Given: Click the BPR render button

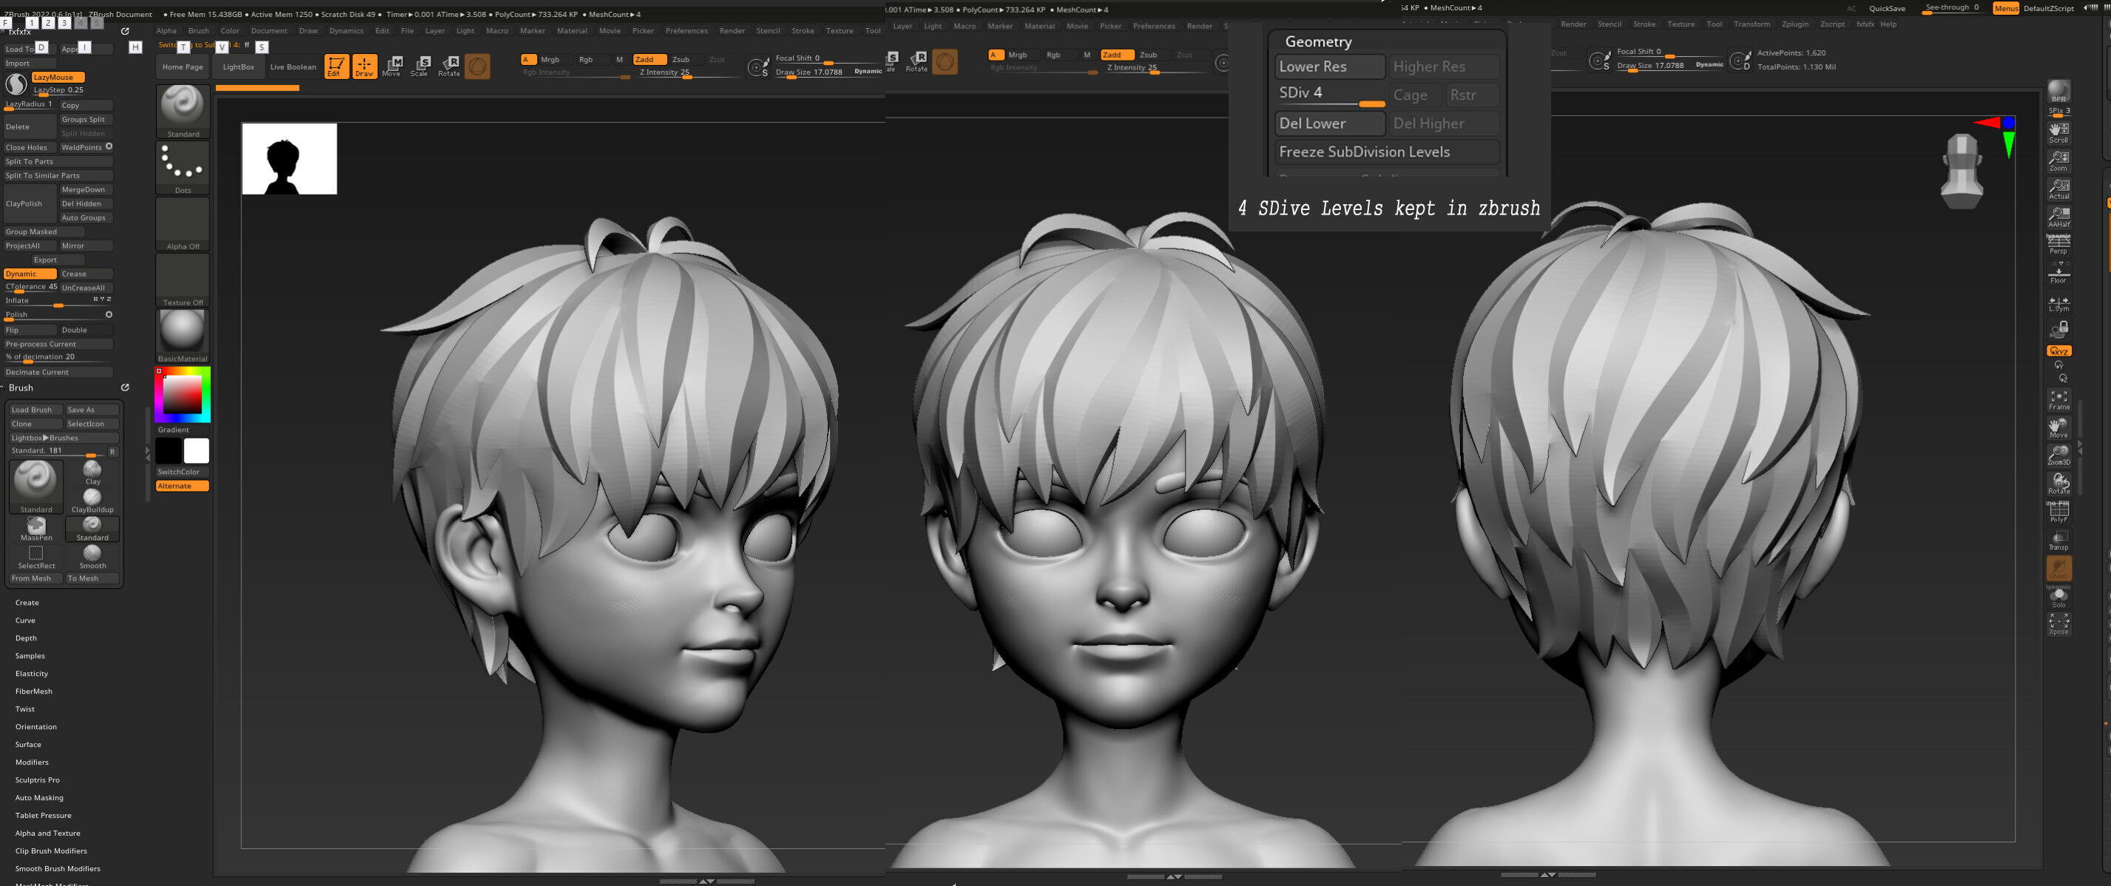Looking at the screenshot, I should coord(2058,91).
